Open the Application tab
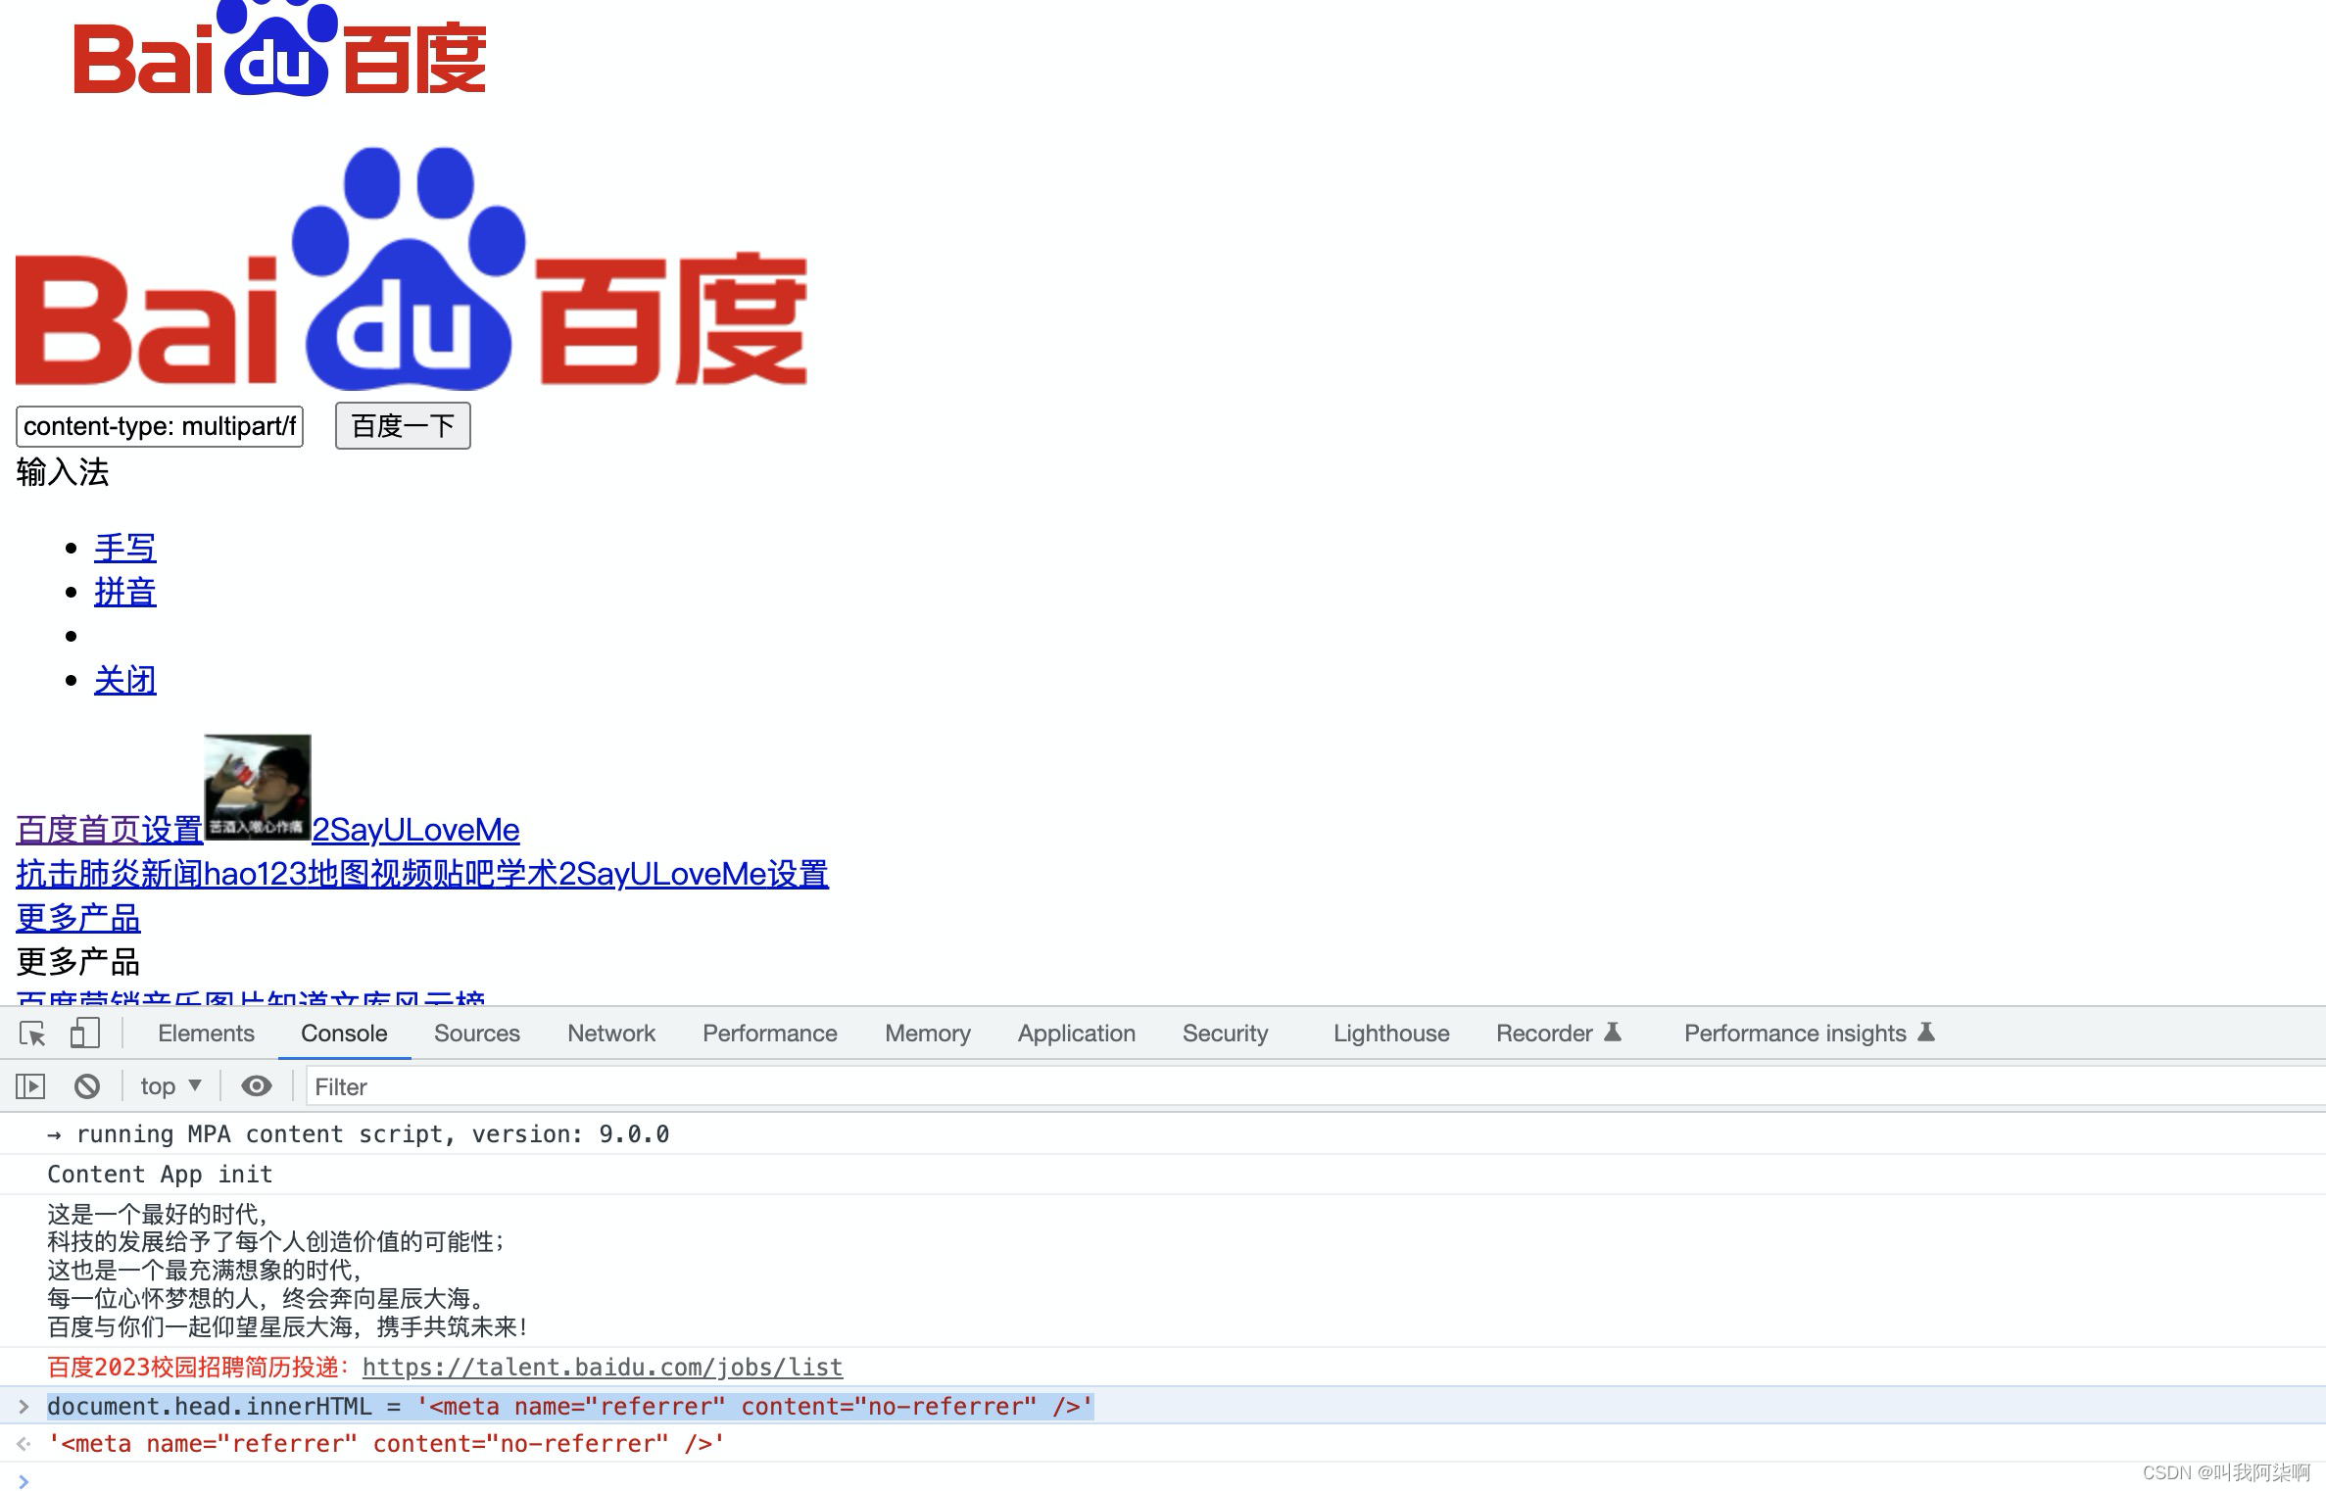 tap(1077, 1034)
